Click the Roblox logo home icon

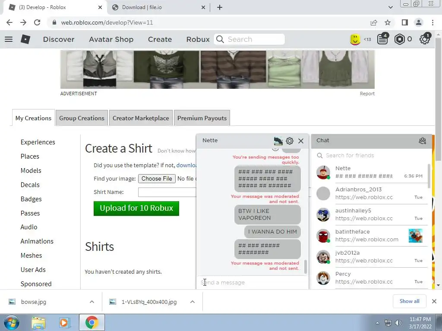25,39
